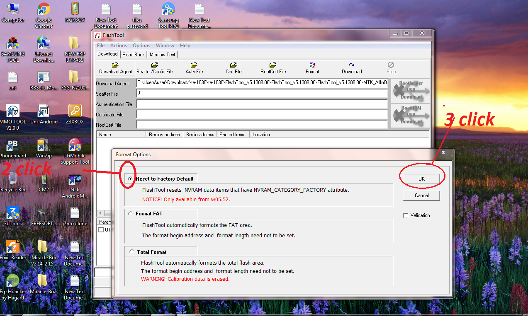The height and width of the screenshot is (316, 528).
Task: Cancel the Format Options dialog
Action: (x=421, y=195)
